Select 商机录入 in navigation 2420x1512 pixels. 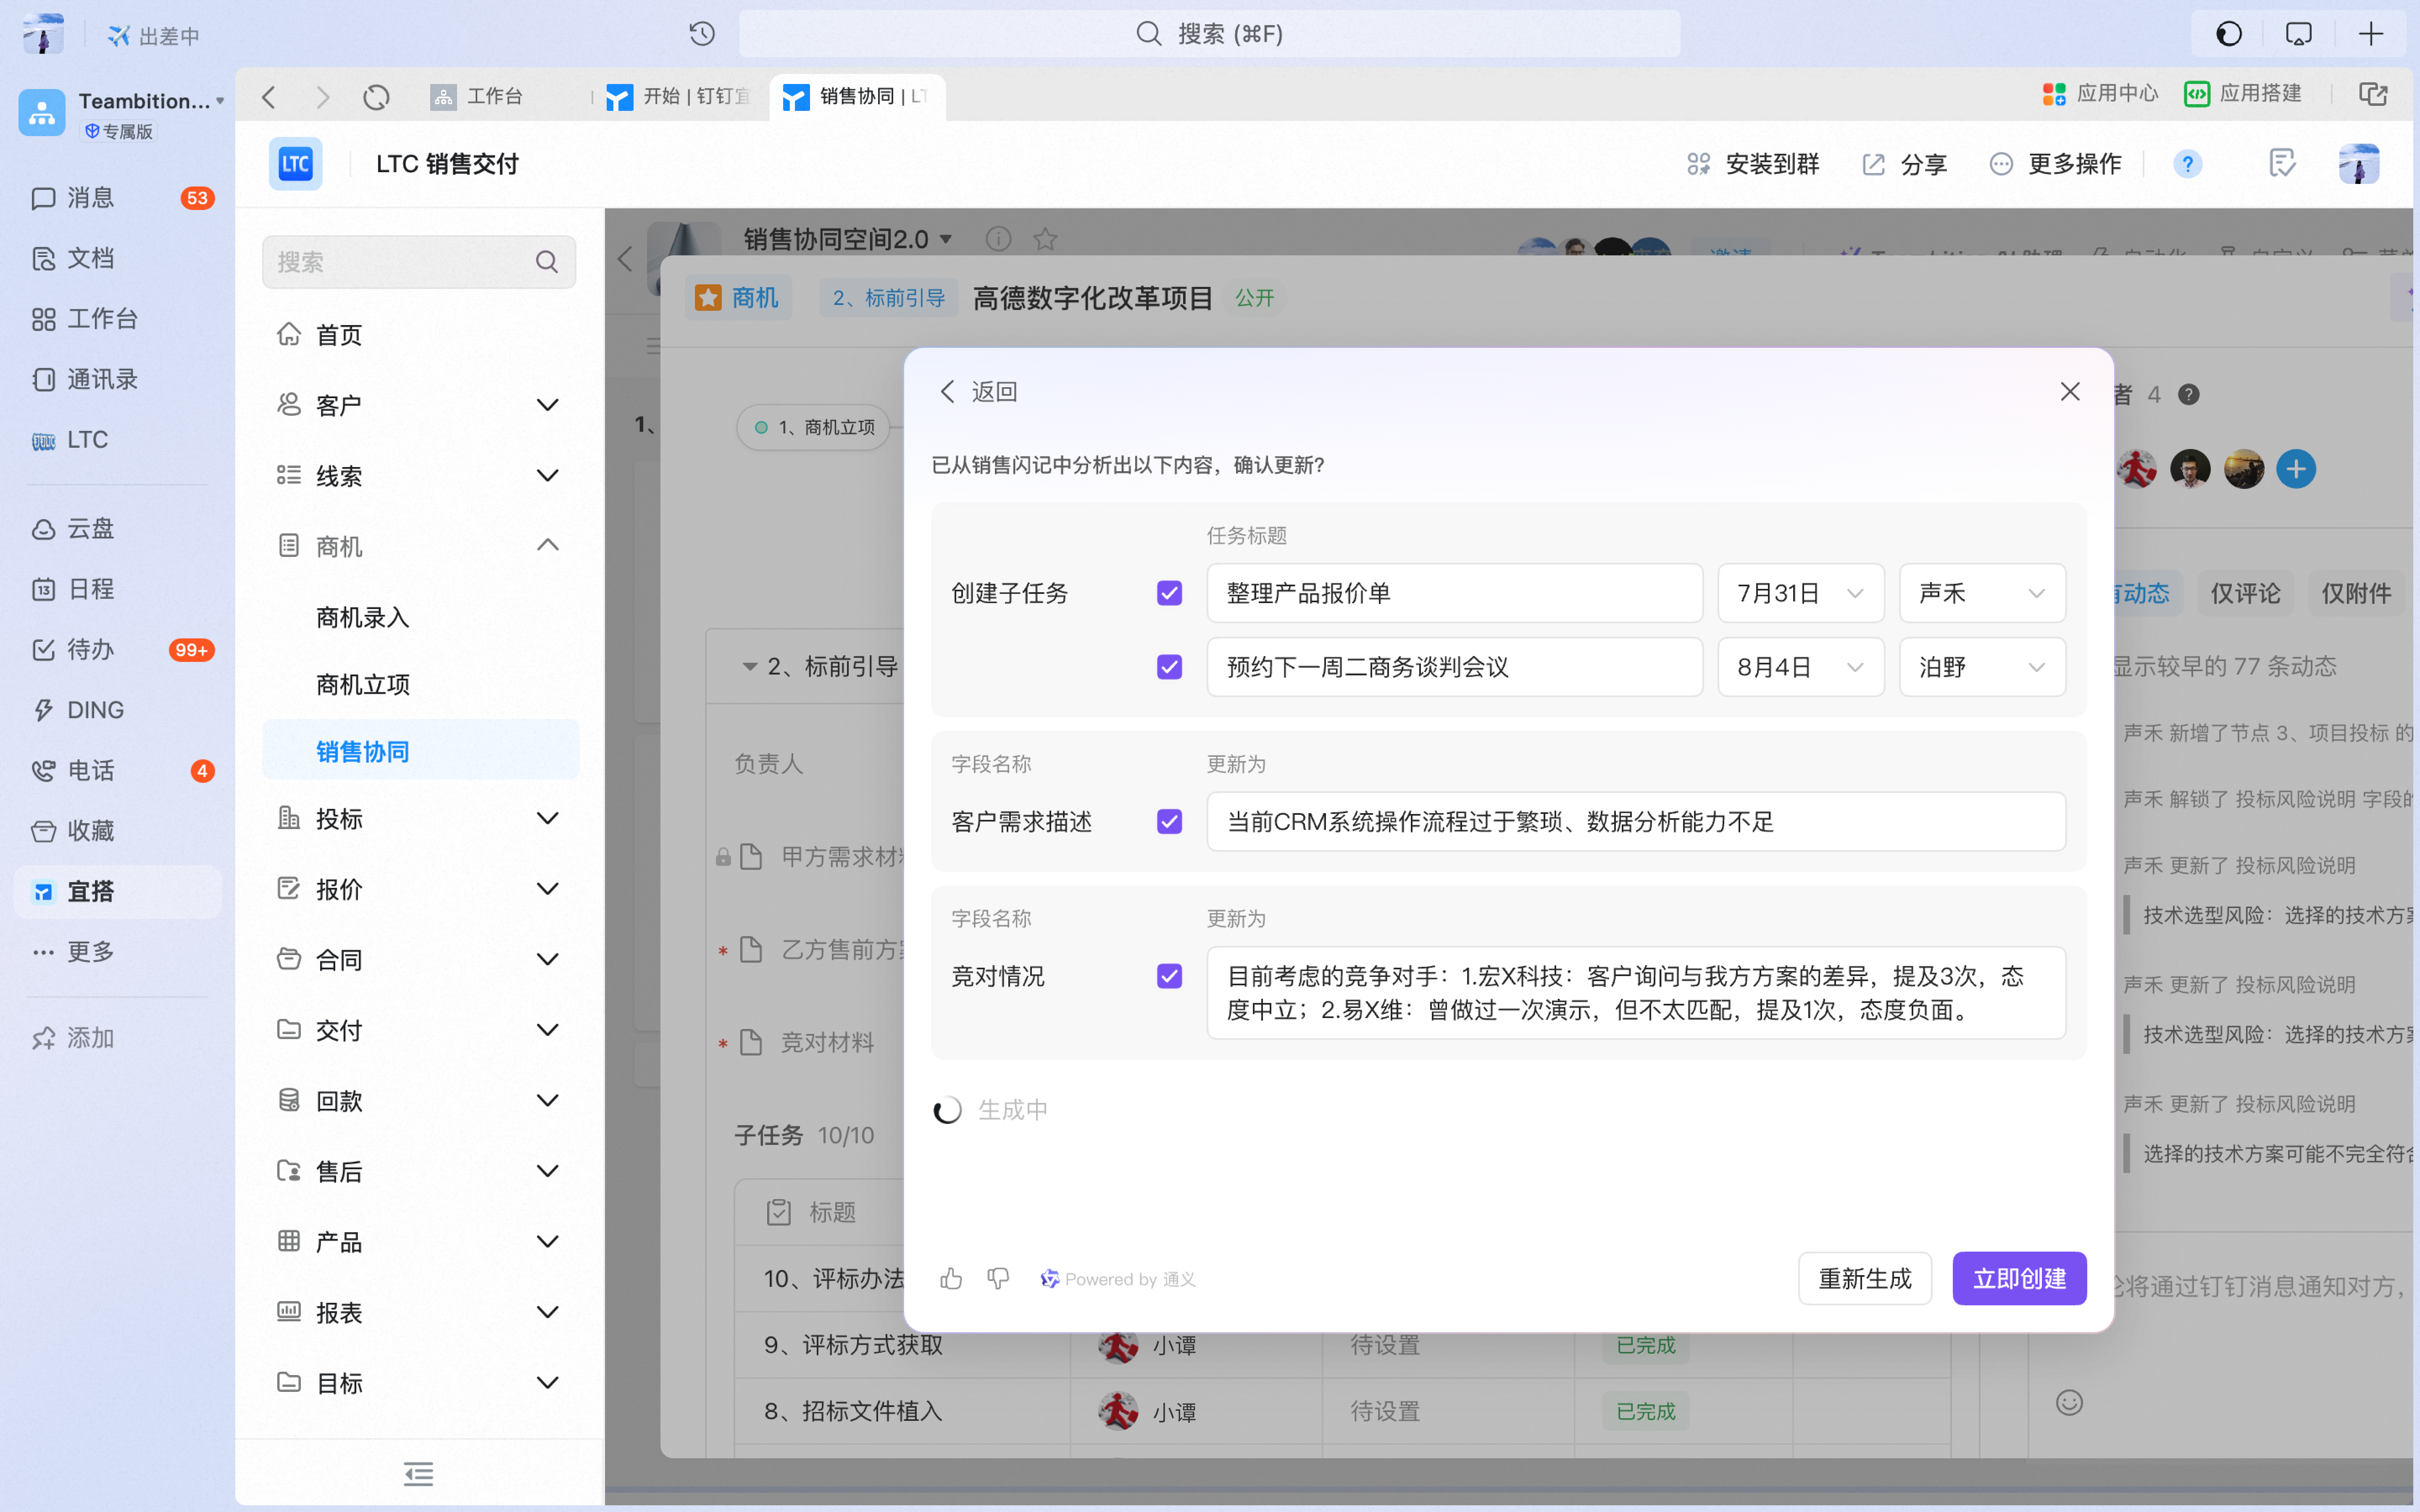click(x=363, y=618)
